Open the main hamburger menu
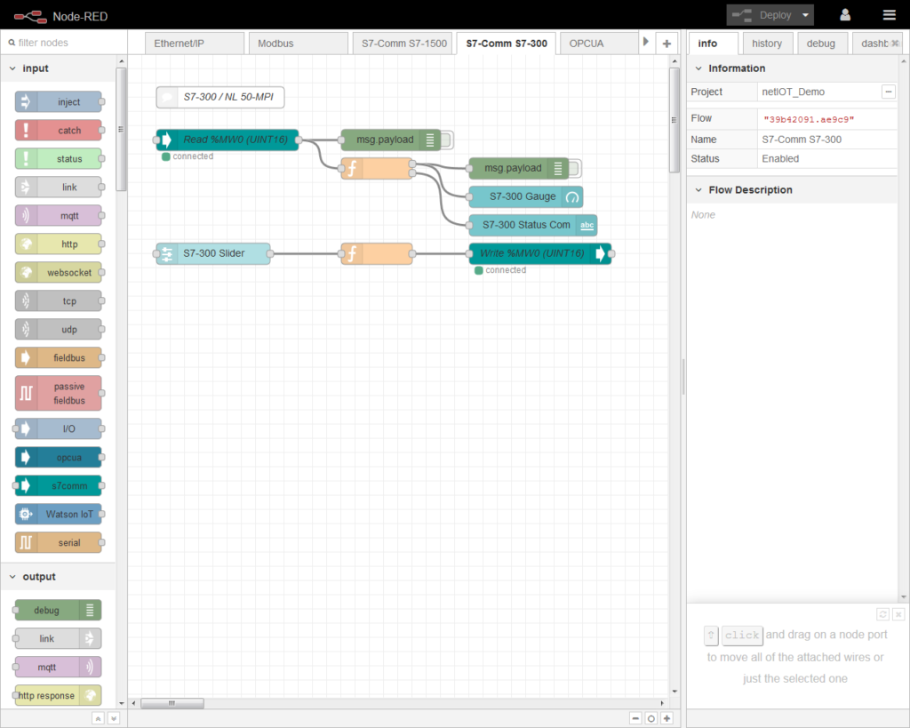910x728 pixels. coord(889,14)
